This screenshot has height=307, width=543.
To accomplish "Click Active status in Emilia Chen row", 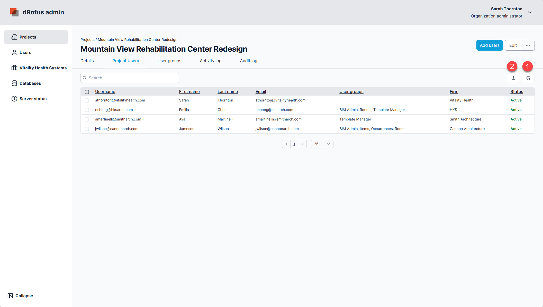I will pyautogui.click(x=516, y=110).
